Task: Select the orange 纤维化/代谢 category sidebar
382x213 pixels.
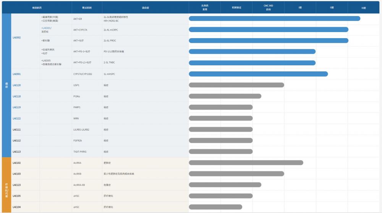Action: point(6,185)
